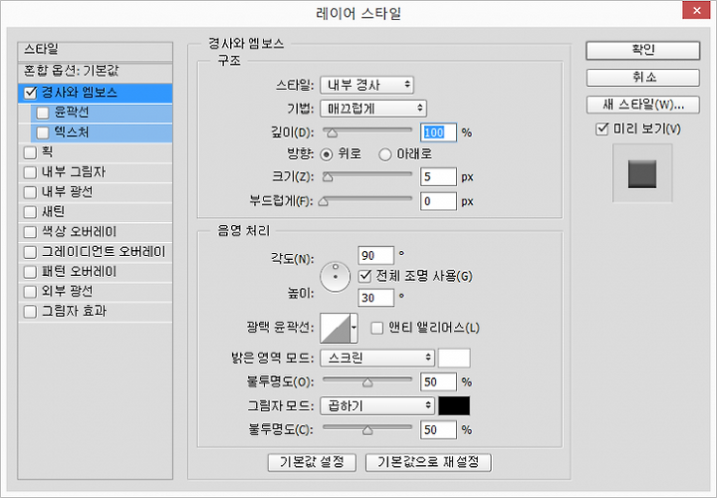Select the 외부 광선 style row label
Viewport: 717px width, 498px height.
68,292
